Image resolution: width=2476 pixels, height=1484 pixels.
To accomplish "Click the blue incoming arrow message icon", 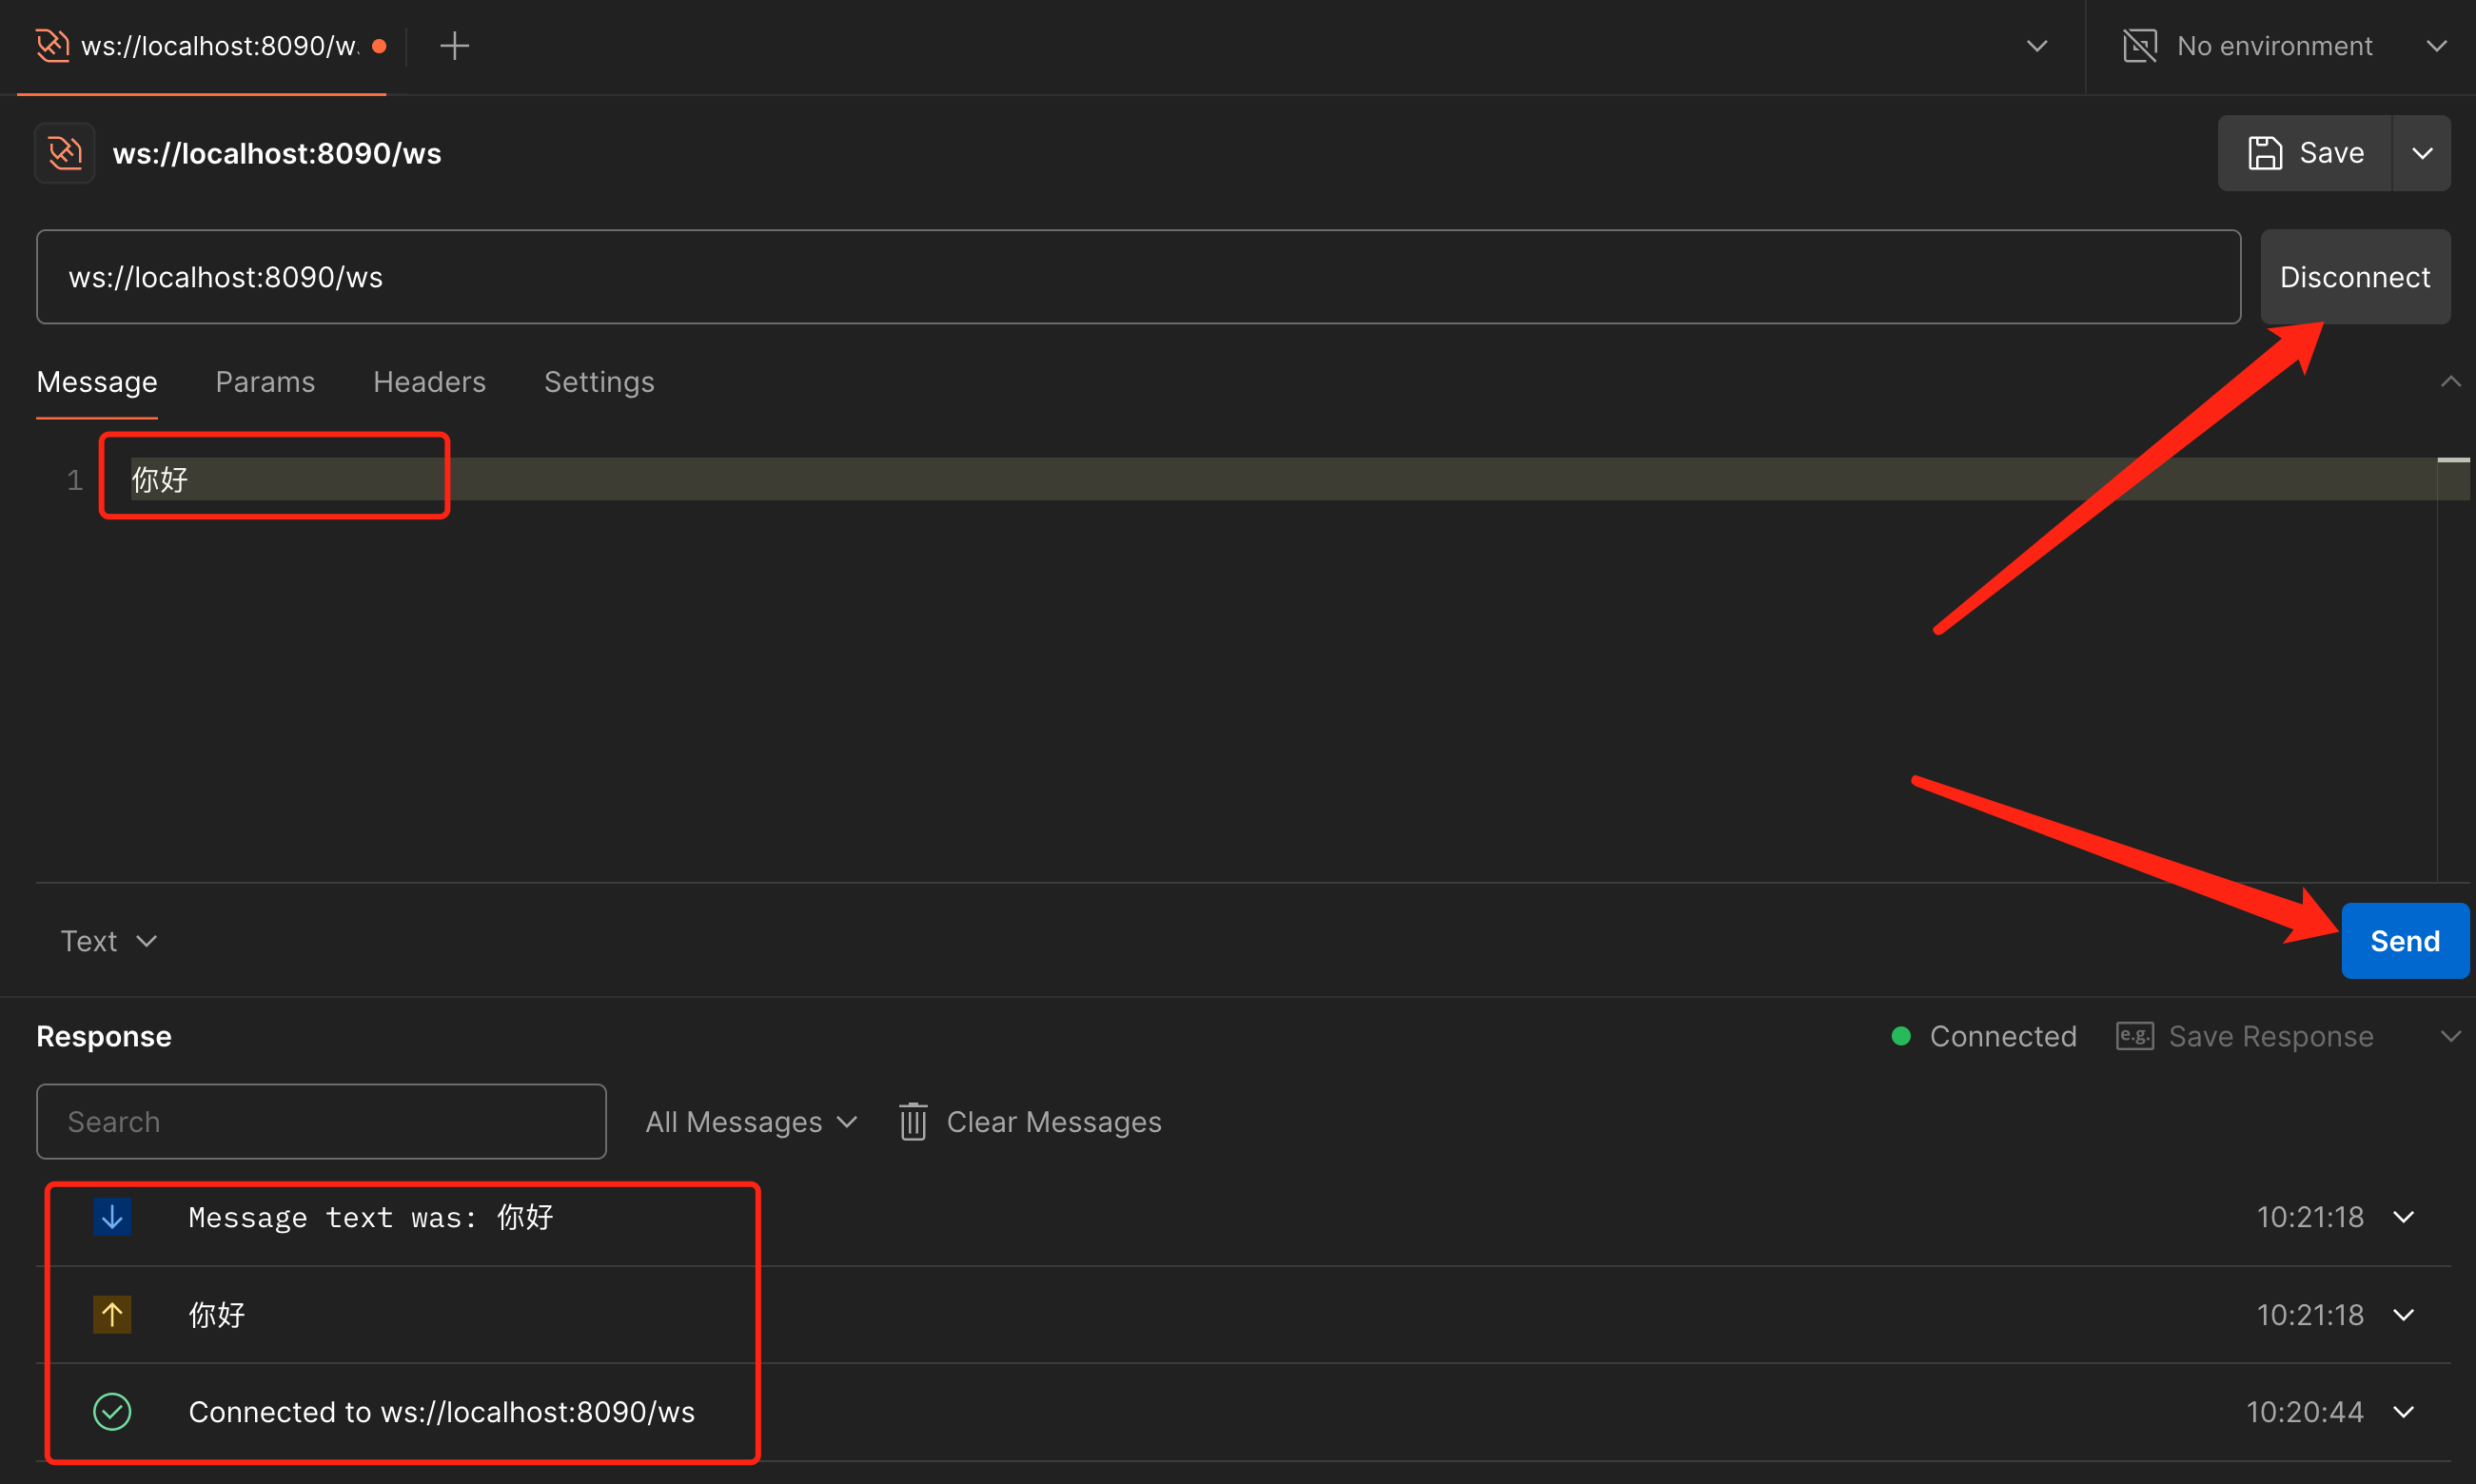I will [112, 1217].
